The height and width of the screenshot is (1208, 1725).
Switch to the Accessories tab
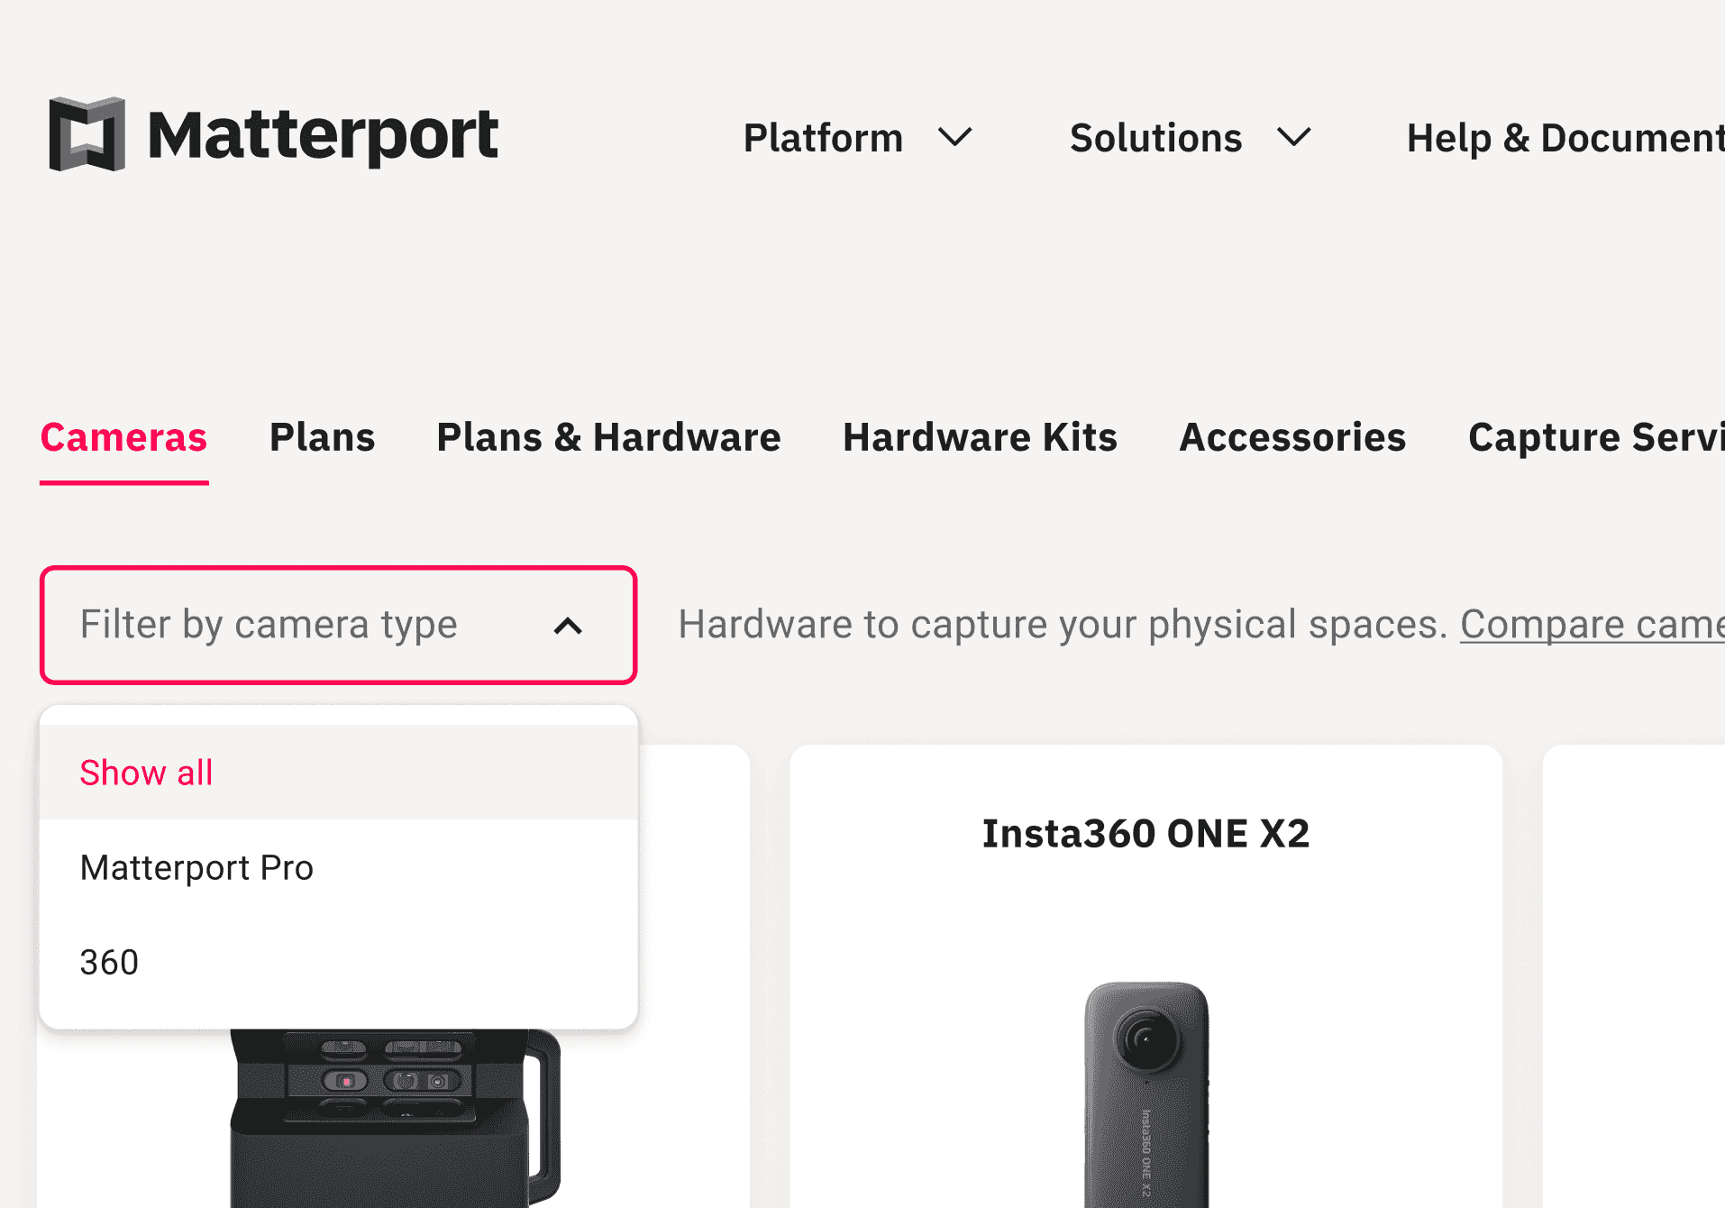point(1292,437)
